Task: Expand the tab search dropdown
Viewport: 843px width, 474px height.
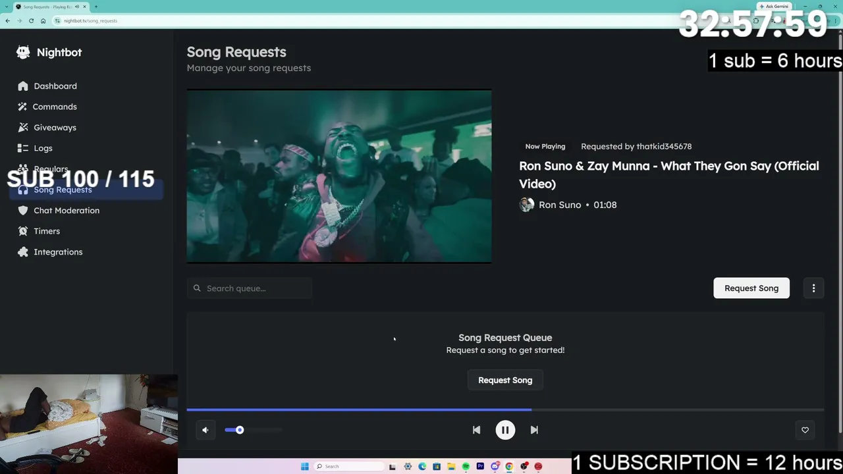Action: point(7,7)
